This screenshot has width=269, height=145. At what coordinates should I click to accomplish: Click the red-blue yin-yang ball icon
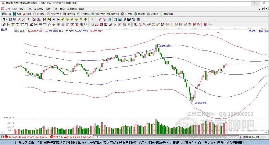pyautogui.click(x=205, y=24)
